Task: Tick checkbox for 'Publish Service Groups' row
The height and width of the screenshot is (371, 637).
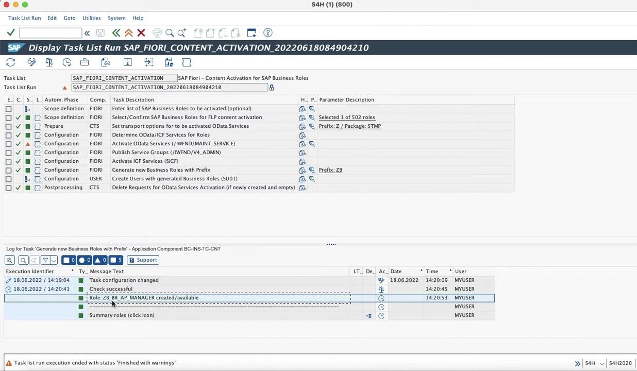Action: pyautogui.click(x=8, y=153)
